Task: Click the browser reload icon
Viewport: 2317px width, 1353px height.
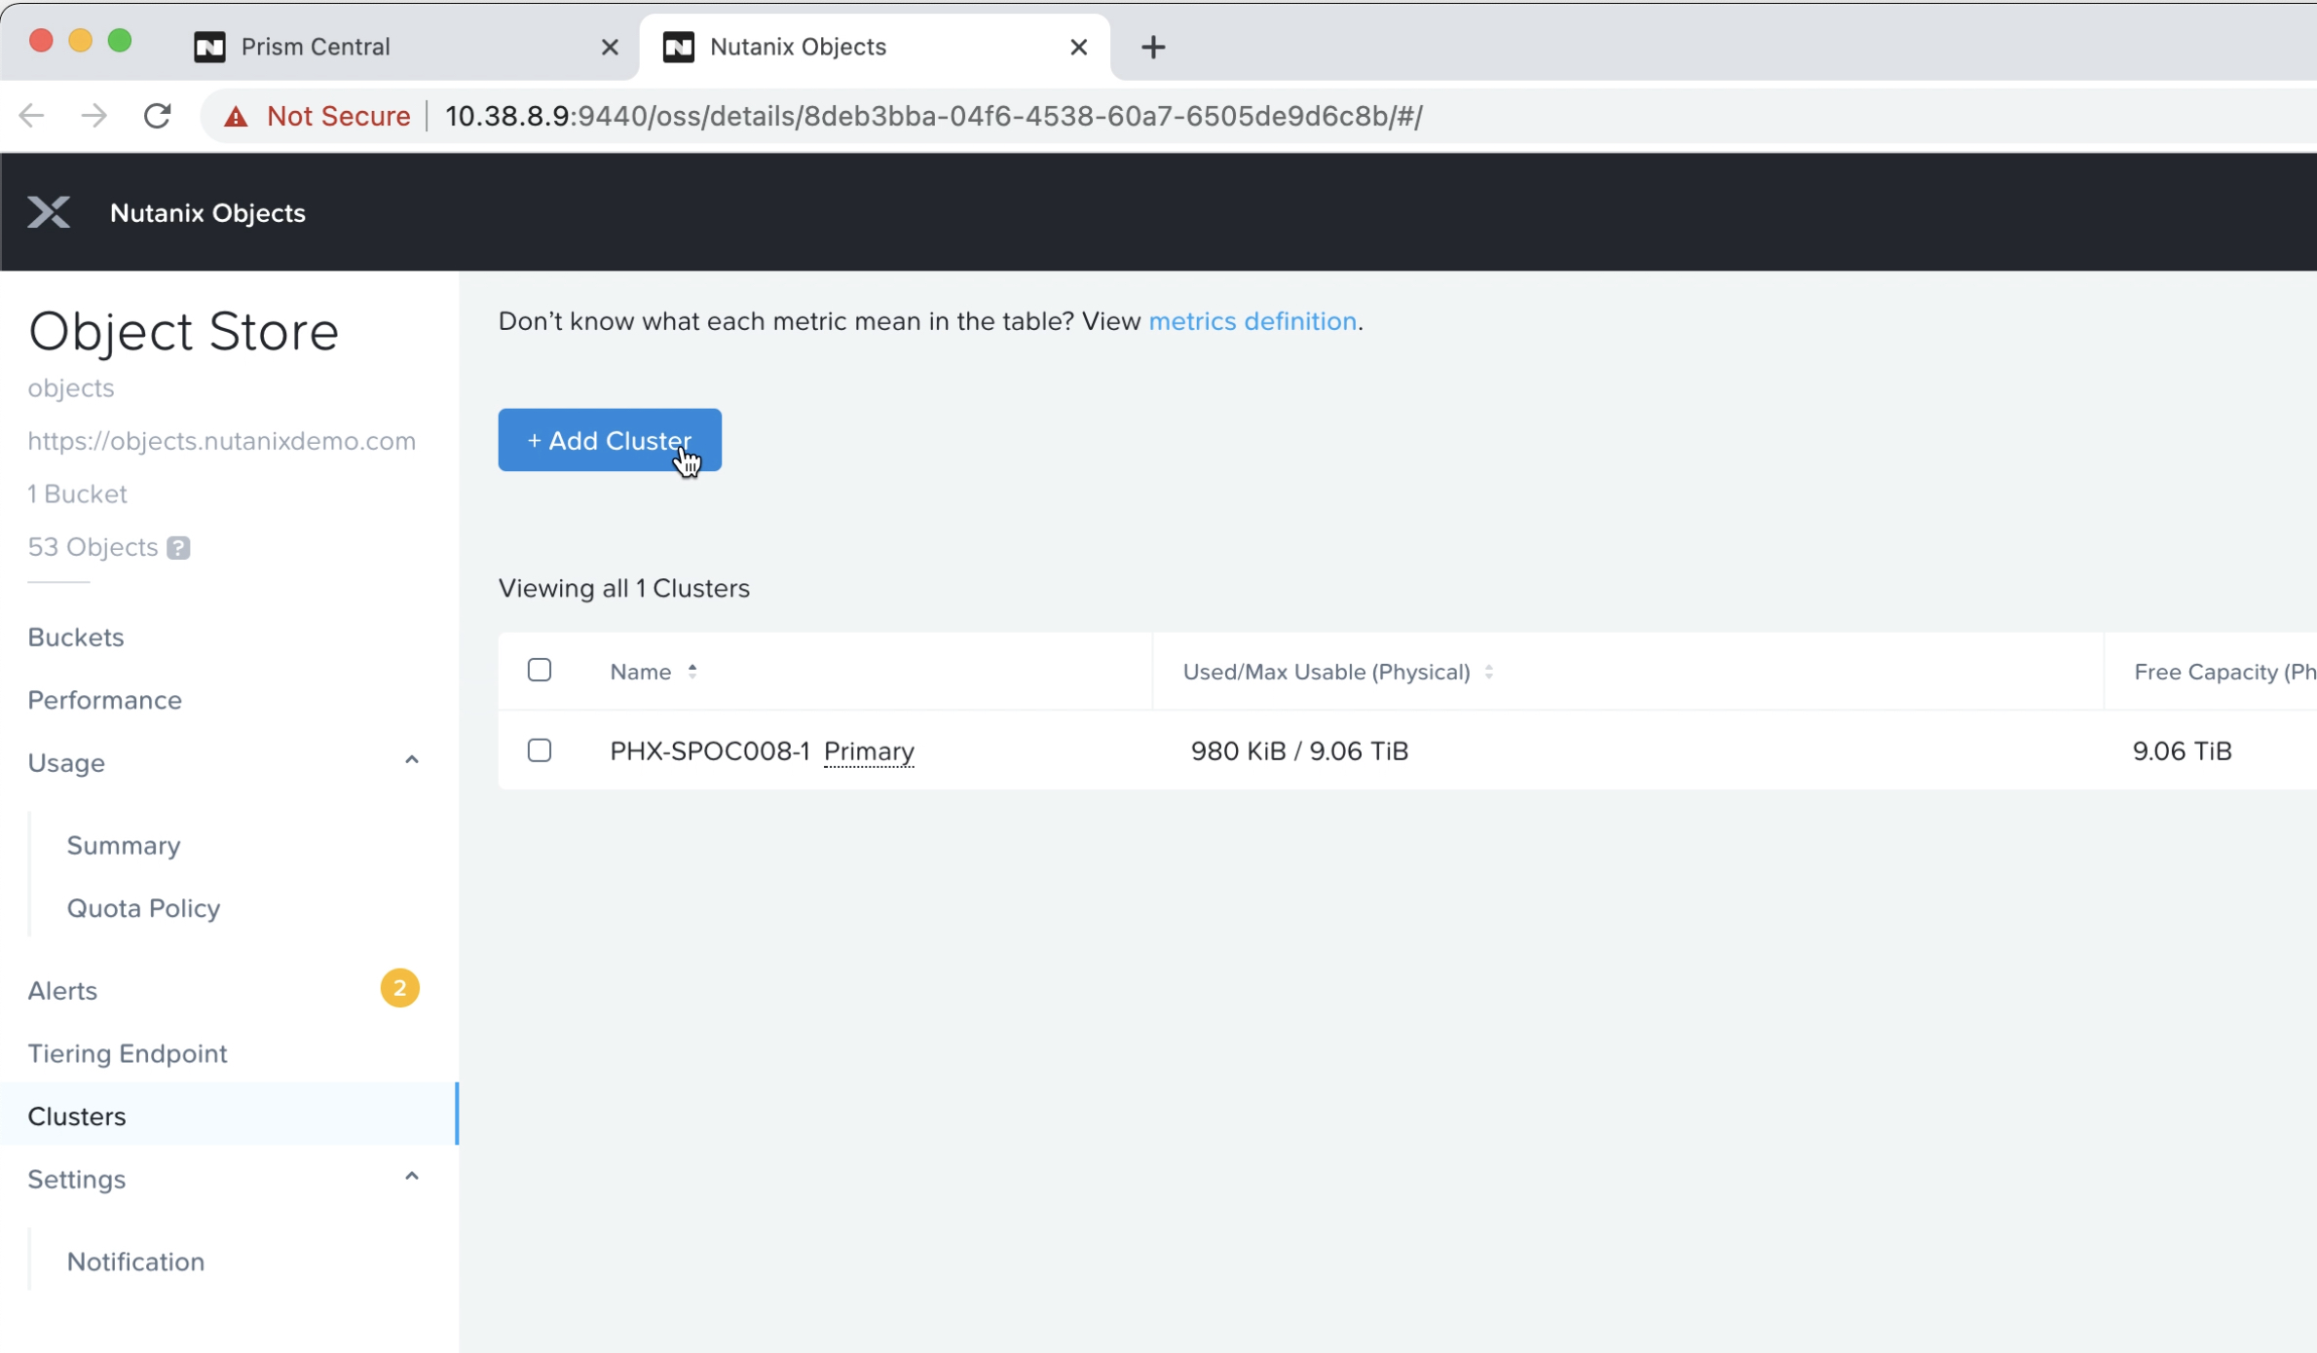Action: [x=158, y=116]
